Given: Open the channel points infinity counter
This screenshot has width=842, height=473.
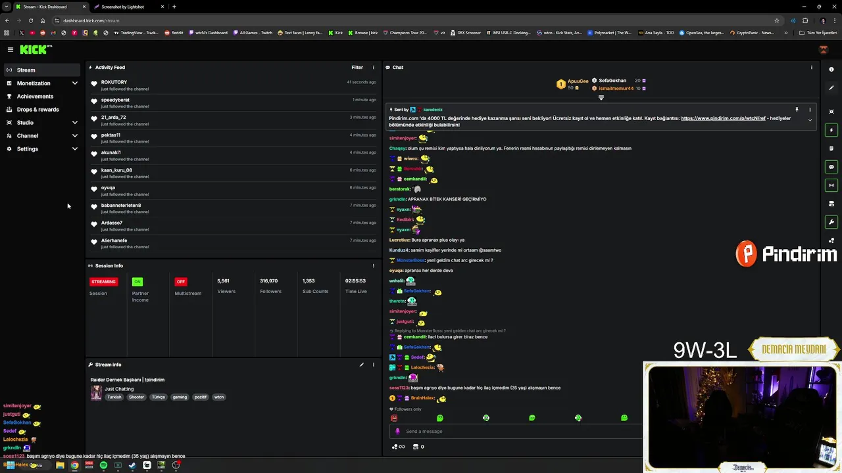Looking at the screenshot, I should [399, 447].
